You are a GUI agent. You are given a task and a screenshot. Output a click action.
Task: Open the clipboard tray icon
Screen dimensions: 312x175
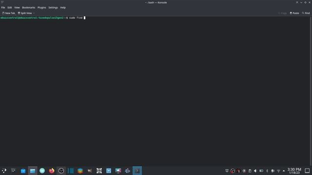click(x=250, y=171)
